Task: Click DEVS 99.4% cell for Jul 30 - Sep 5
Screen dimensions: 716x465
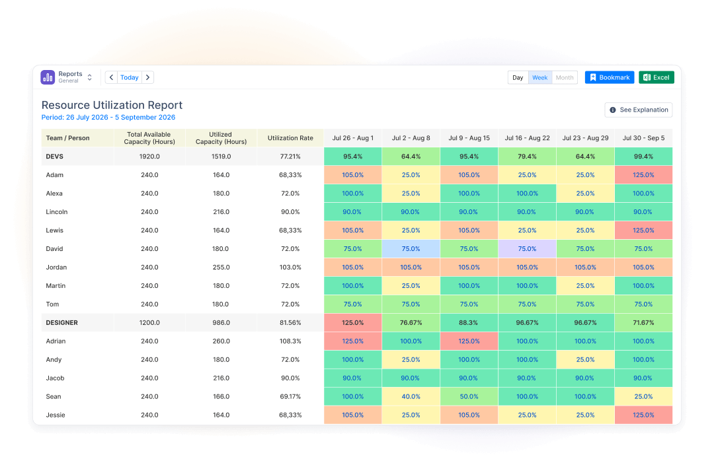Action: 643,157
